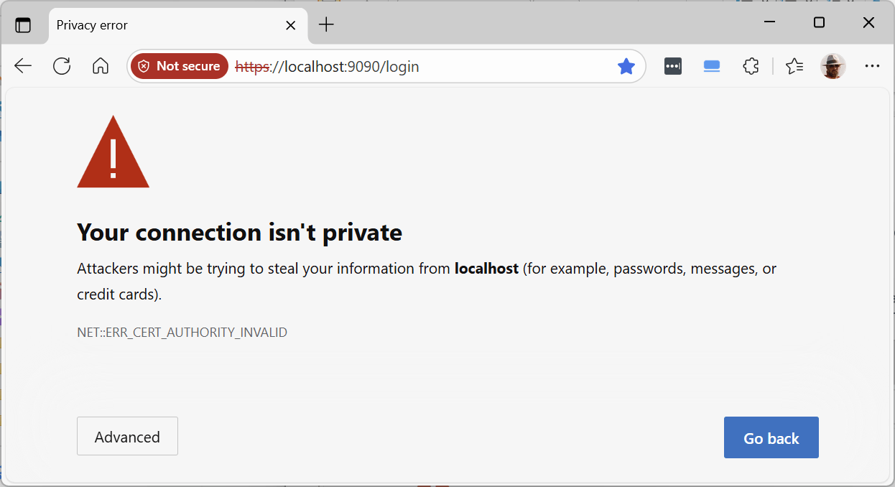Click the Not secure badge

[x=179, y=66]
